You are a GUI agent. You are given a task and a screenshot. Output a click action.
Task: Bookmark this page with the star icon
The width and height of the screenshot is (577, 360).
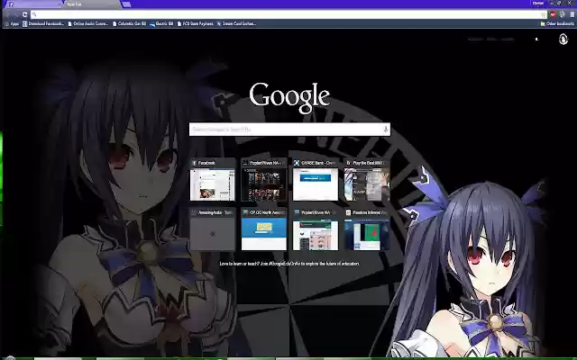click(543, 14)
